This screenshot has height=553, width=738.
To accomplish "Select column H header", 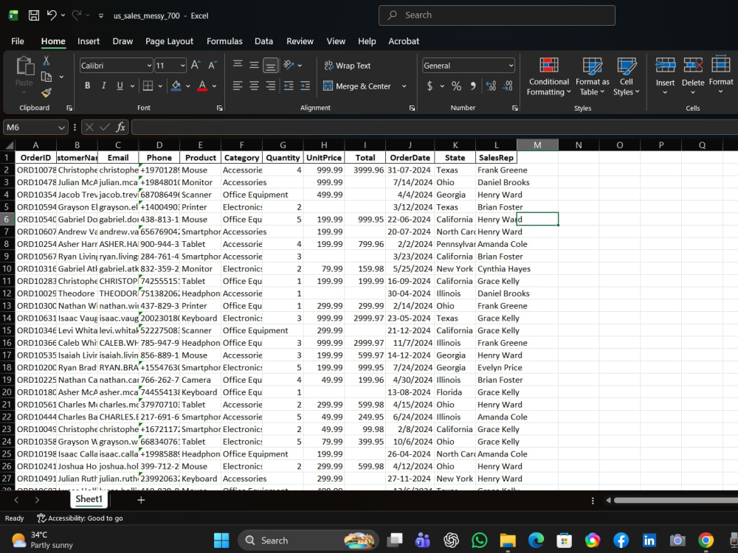I will (x=324, y=145).
